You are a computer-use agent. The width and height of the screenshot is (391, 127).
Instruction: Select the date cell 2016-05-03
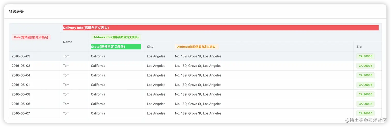click(x=21, y=56)
